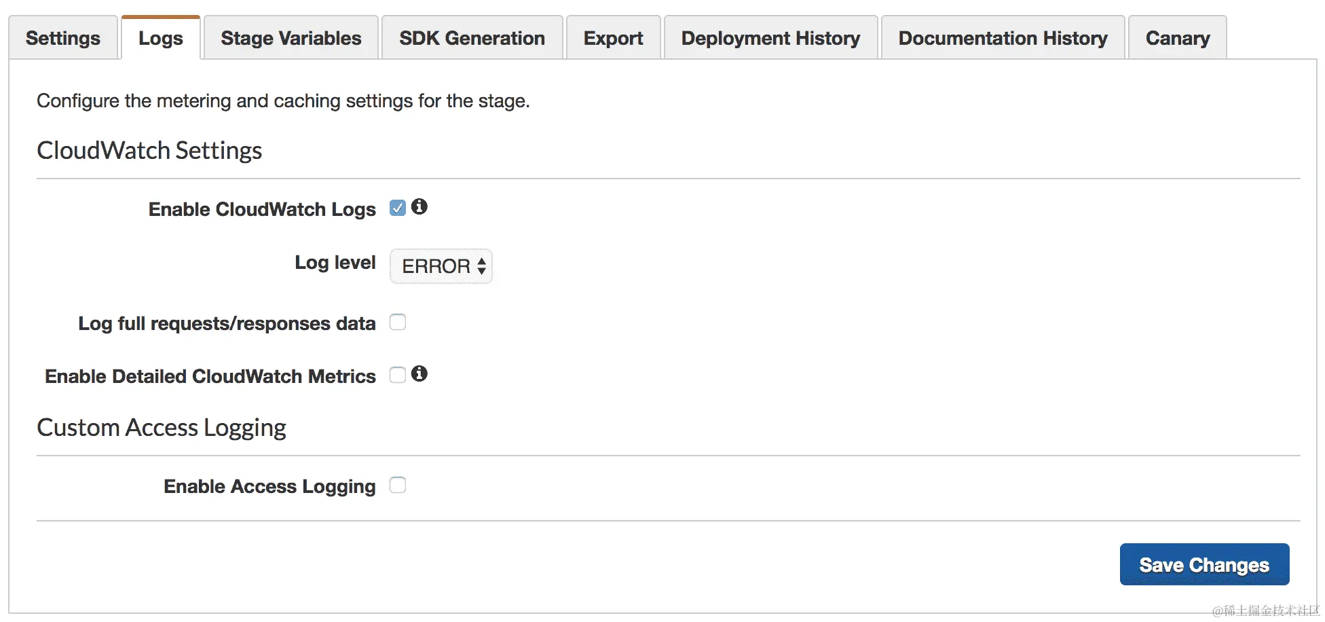The image size is (1325, 622).
Task: Click the Log level label text
Action: point(335,263)
